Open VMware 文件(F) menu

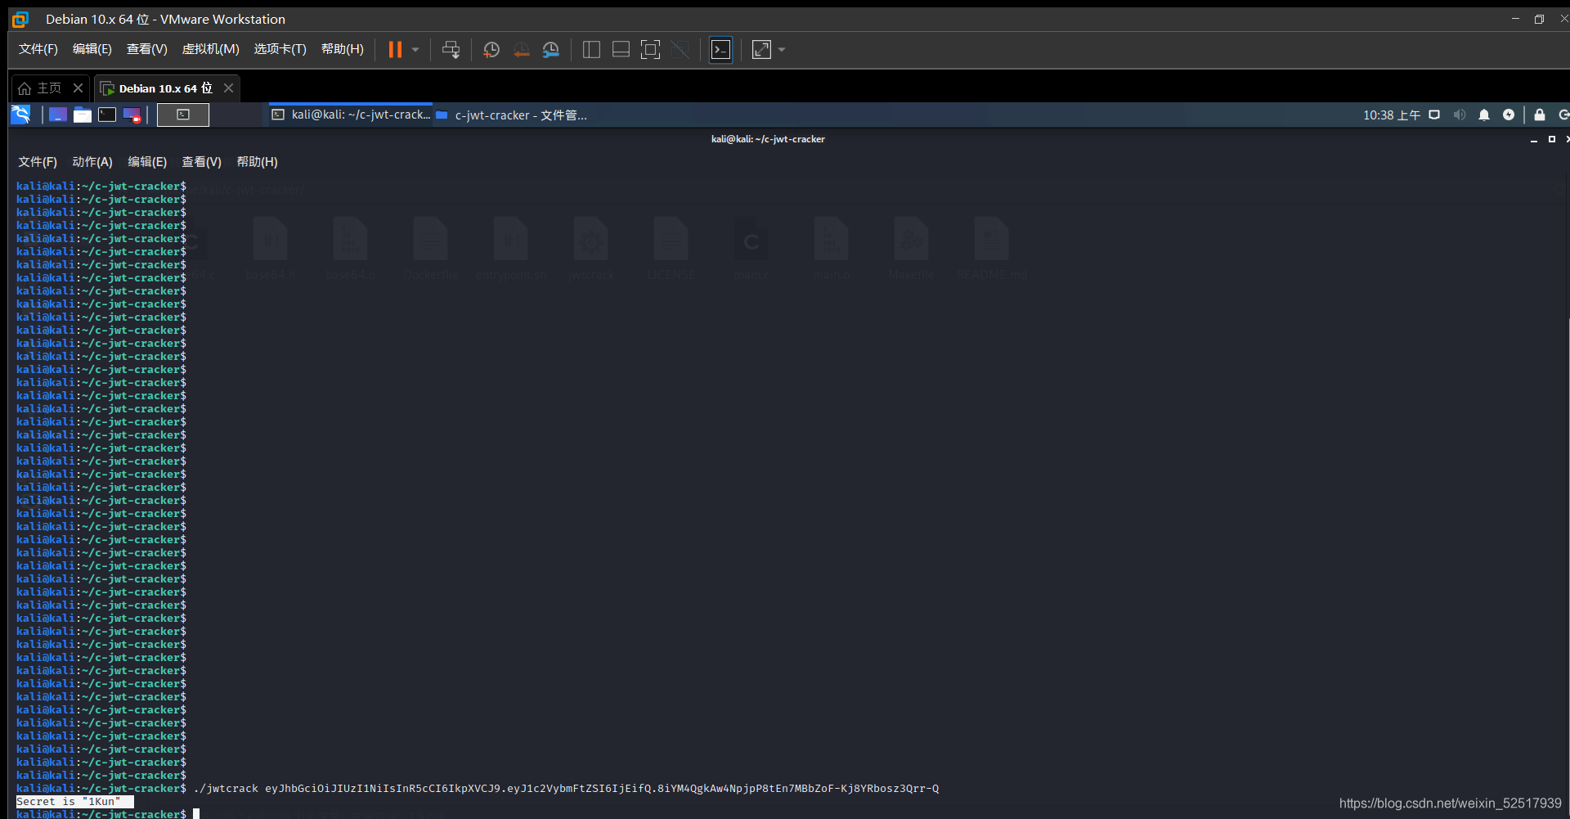pyautogui.click(x=38, y=49)
